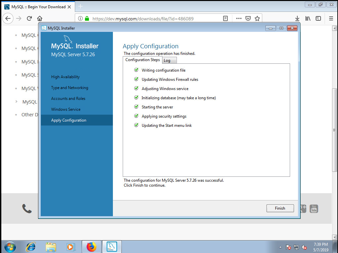This screenshot has height=253, width=338.
Task: Bookmark this page with star icon
Action: 257,18
